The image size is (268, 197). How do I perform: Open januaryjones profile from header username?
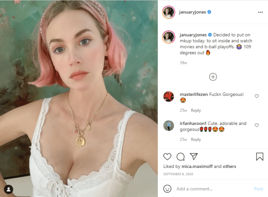click(x=192, y=12)
